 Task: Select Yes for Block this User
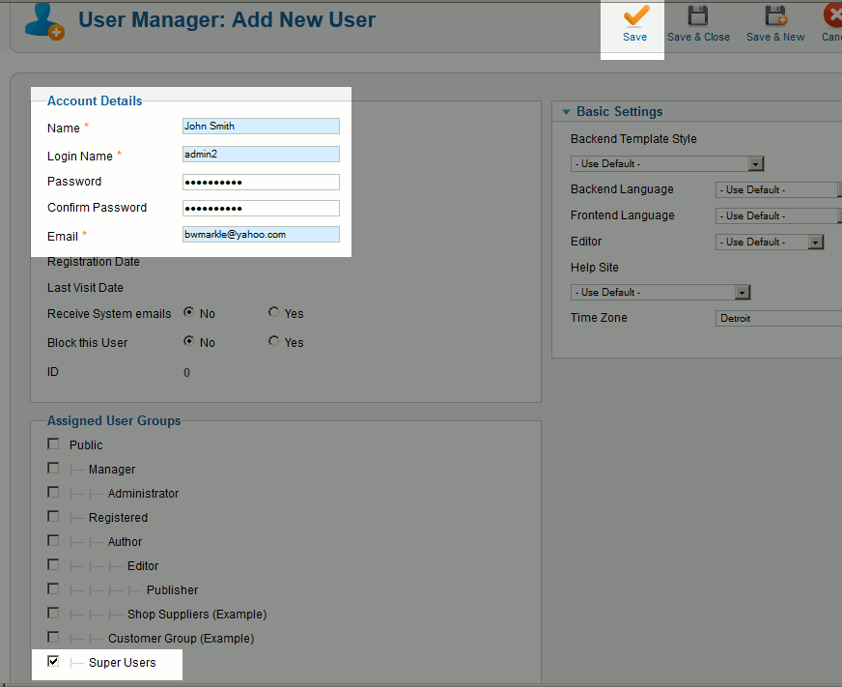coord(274,342)
